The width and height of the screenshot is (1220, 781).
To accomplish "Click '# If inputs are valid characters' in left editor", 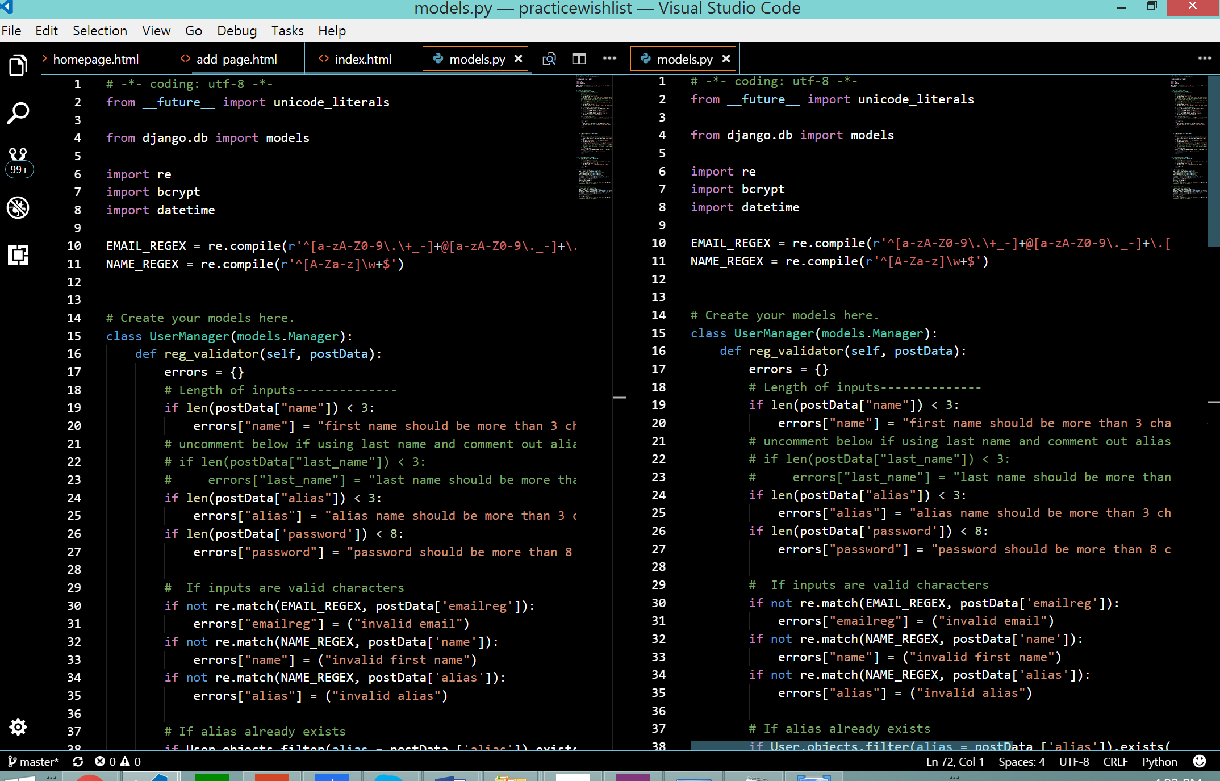I will coord(284,588).
